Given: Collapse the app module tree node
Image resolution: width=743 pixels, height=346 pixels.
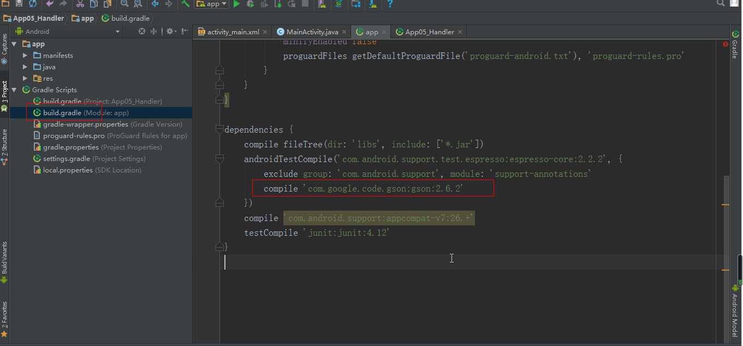Looking at the screenshot, I should click(x=14, y=44).
